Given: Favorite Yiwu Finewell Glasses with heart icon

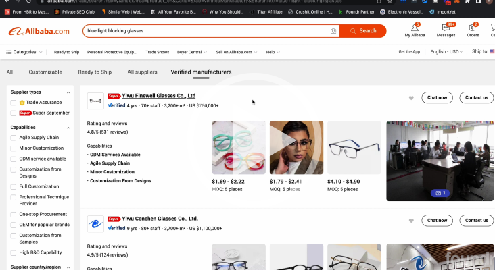Looking at the screenshot, I should tap(411, 98).
